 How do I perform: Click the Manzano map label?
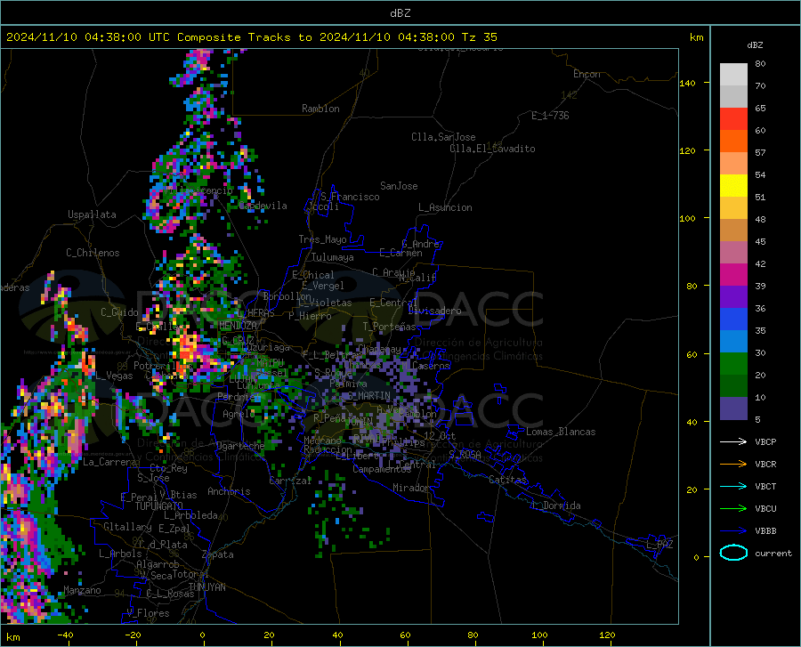click(x=82, y=590)
